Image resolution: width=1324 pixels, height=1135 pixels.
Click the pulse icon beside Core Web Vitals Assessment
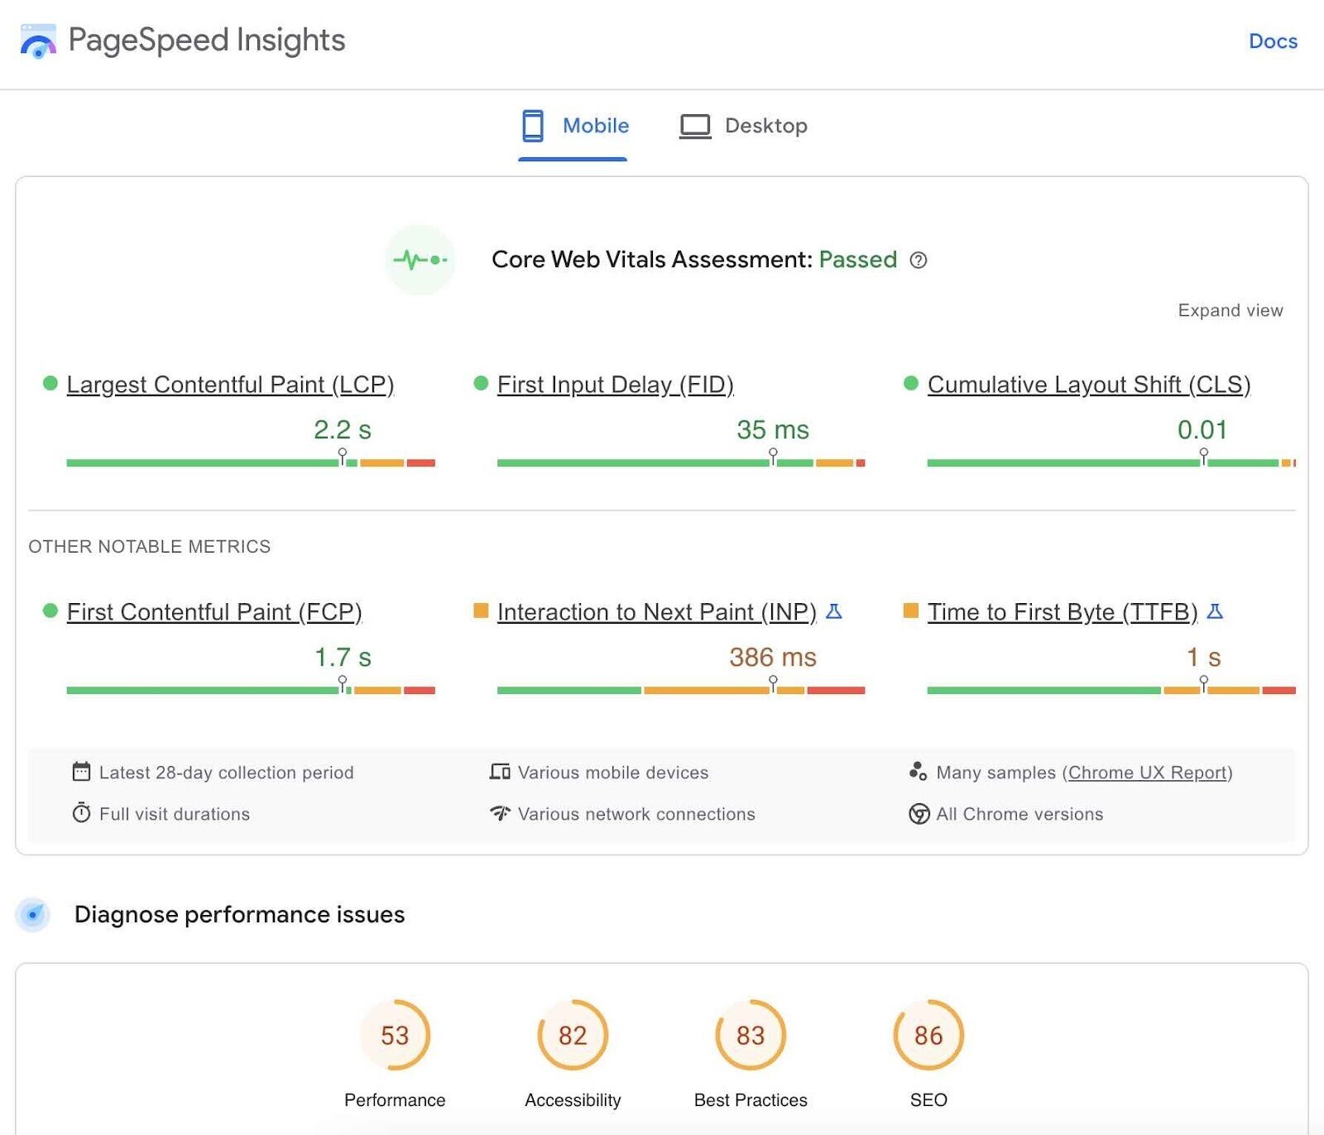point(420,259)
